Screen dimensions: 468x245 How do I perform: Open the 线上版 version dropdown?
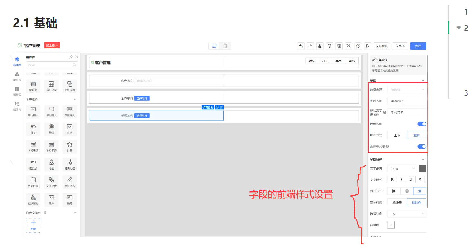tap(52, 45)
